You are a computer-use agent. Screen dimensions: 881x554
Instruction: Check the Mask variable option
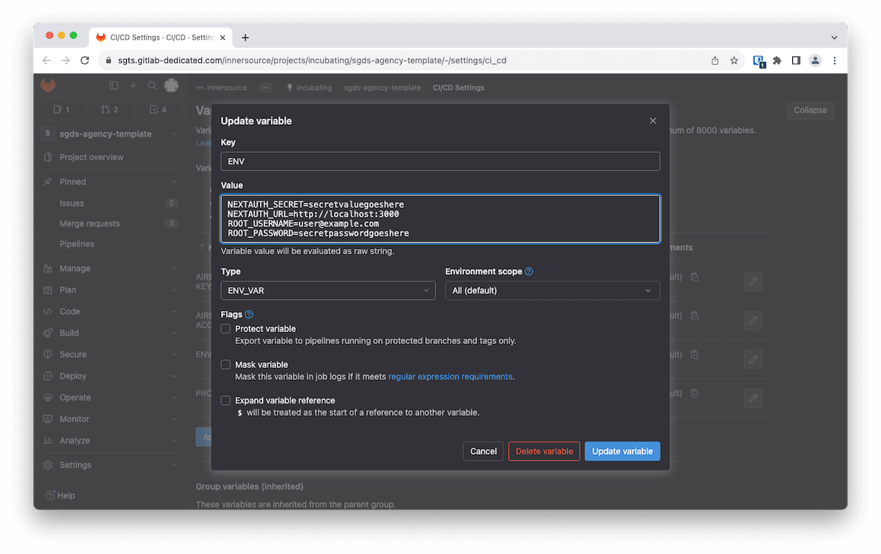pyautogui.click(x=226, y=364)
